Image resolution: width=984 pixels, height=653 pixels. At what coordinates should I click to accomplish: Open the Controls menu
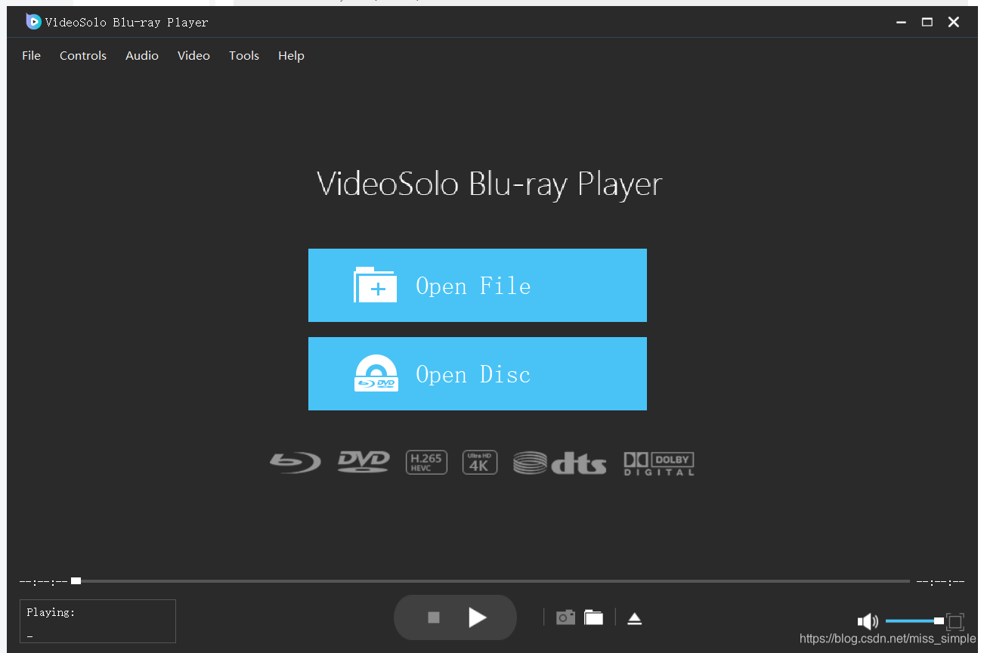(x=83, y=56)
